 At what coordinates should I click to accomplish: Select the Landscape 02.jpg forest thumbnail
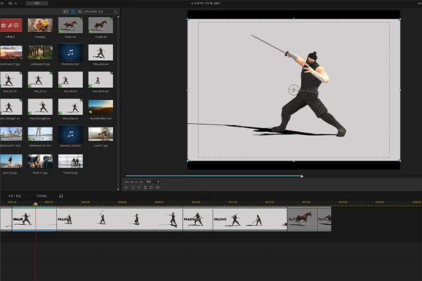pos(40,53)
